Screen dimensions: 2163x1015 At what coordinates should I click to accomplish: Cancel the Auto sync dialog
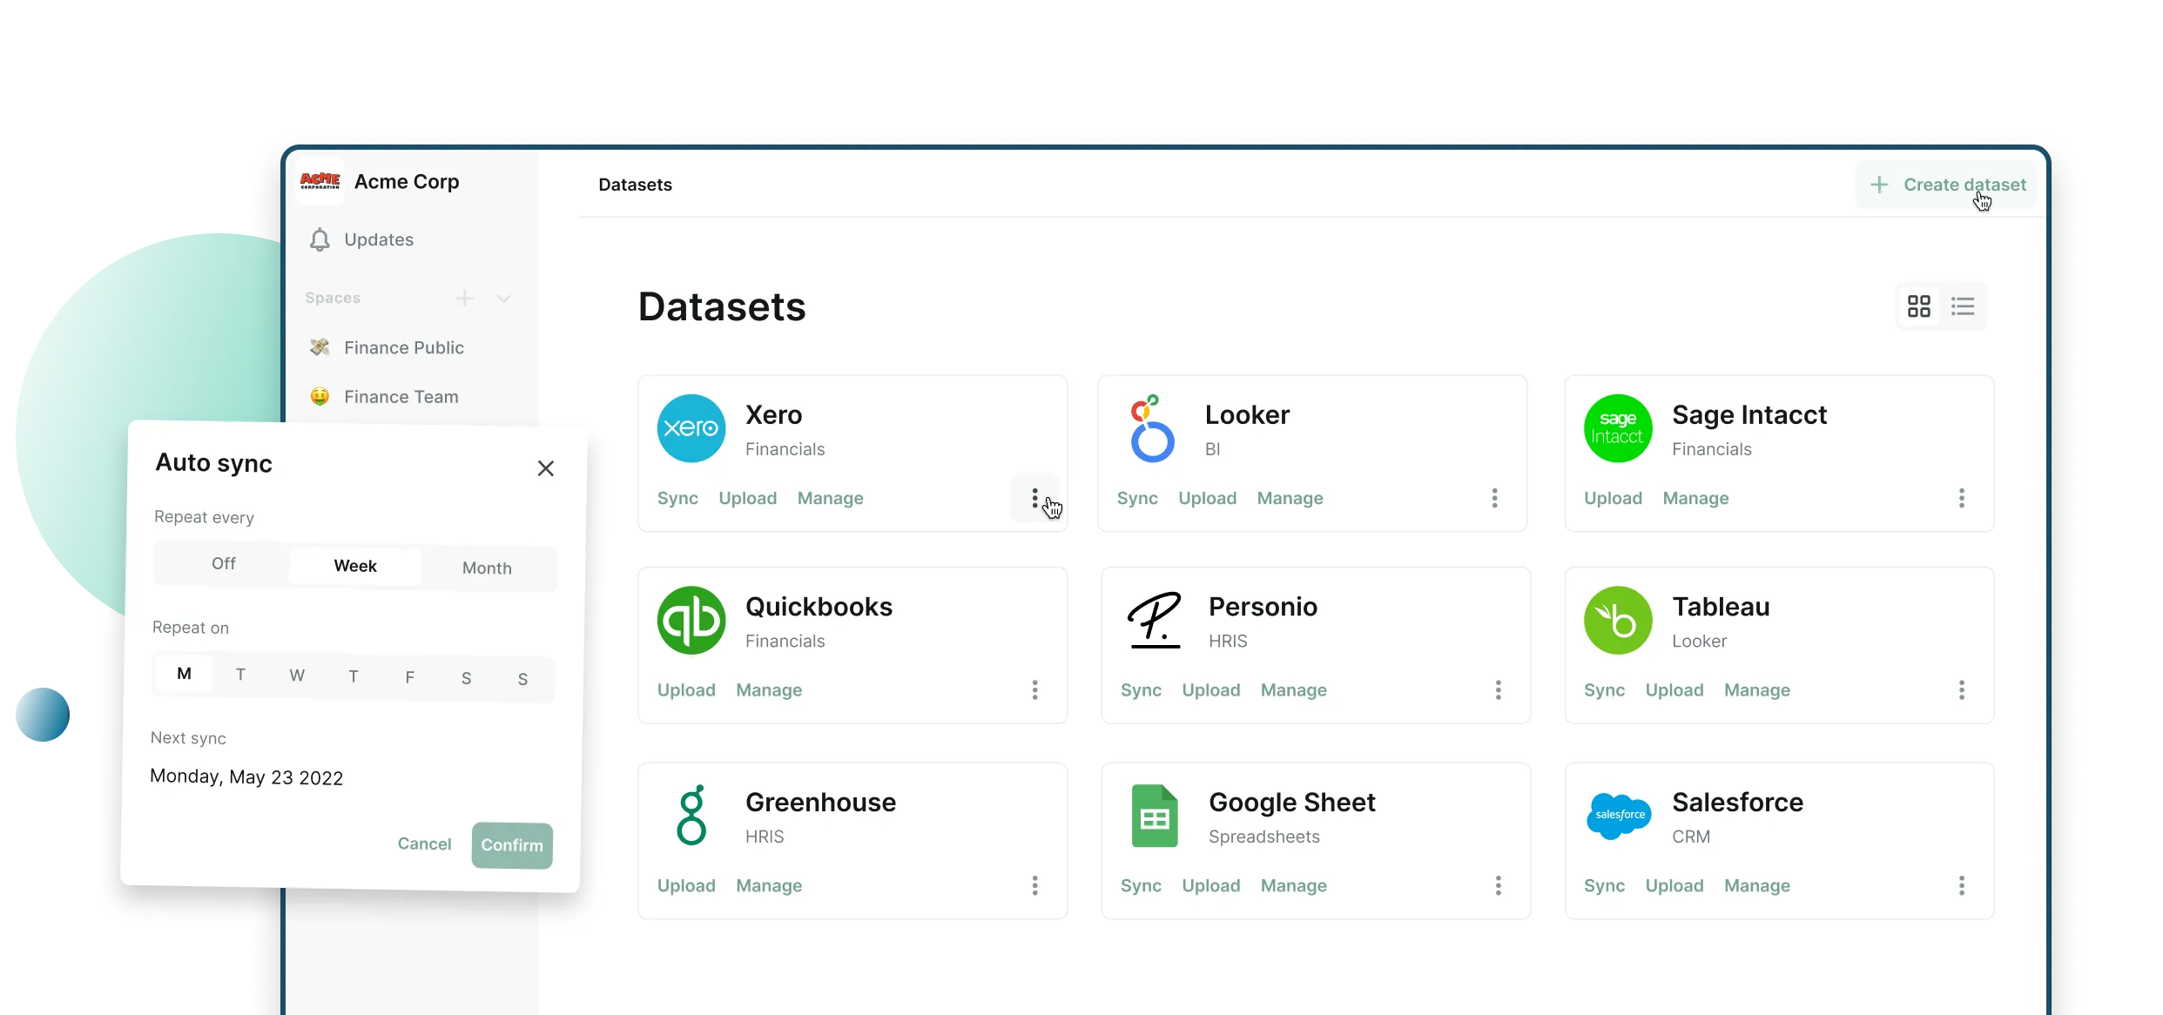pyautogui.click(x=424, y=844)
